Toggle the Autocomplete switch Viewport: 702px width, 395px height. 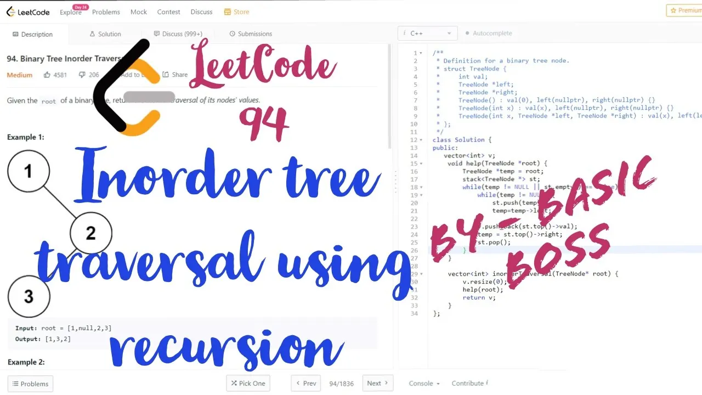tap(489, 33)
